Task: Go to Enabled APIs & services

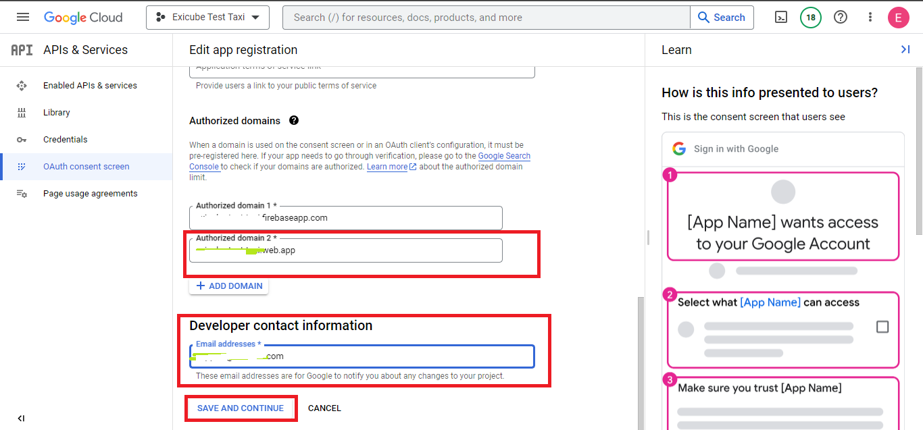Action: [x=90, y=86]
